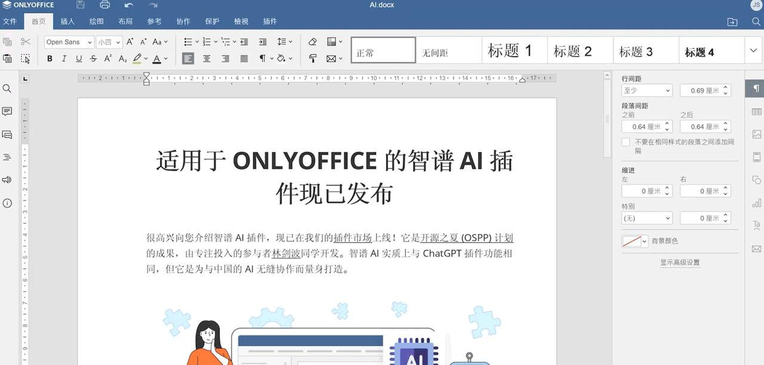The width and height of the screenshot is (764, 365).
Task: Enable the 'Don't add interval between paragraphs' checkbox
Action: coord(626,142)
